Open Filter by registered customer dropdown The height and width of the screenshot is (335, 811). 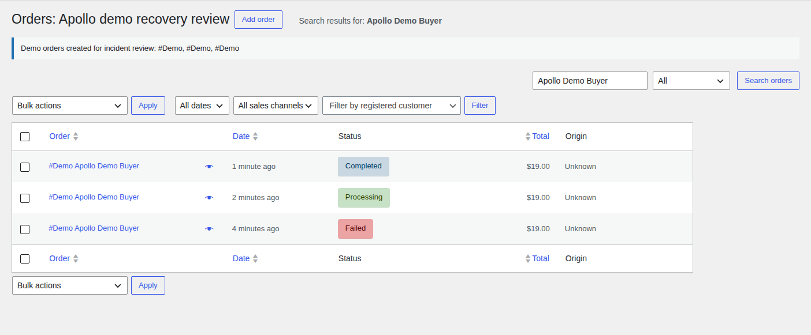click(392, 106)
